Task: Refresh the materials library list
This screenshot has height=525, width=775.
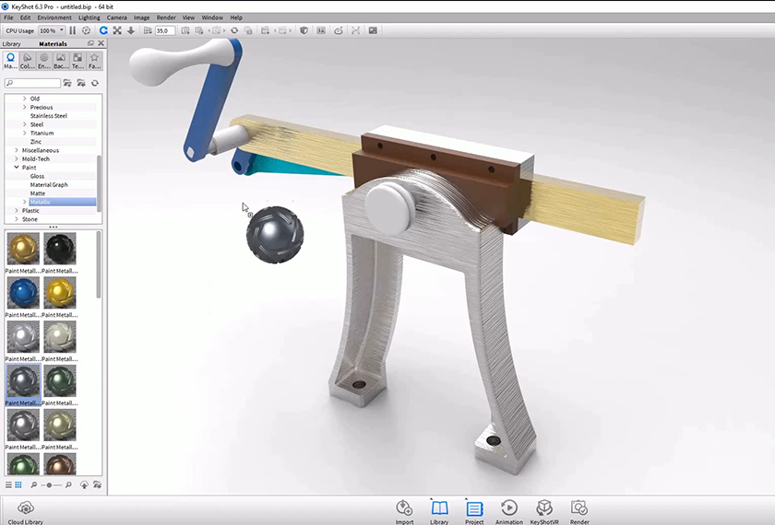Action: [94, 83]
